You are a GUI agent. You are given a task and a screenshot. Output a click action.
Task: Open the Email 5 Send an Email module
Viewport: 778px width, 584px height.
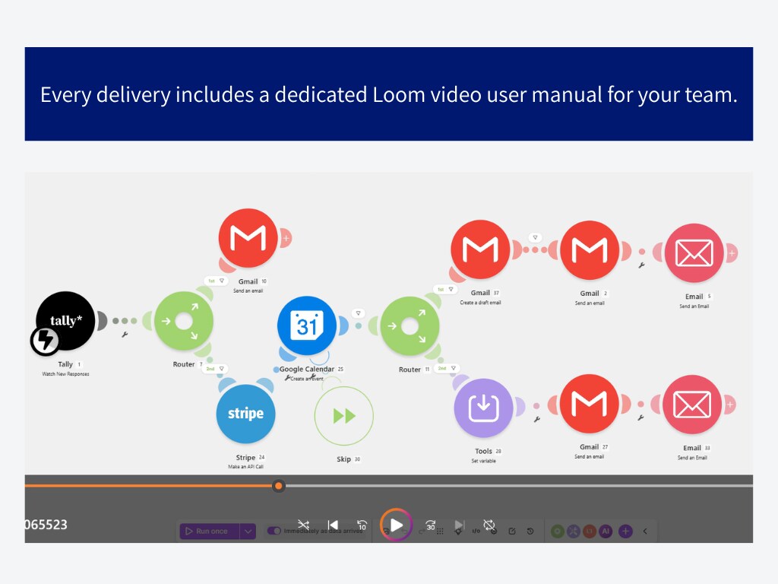[694, 252]
